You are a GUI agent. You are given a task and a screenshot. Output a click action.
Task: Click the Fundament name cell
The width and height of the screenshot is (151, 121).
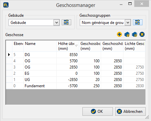[x=40, y=86]
